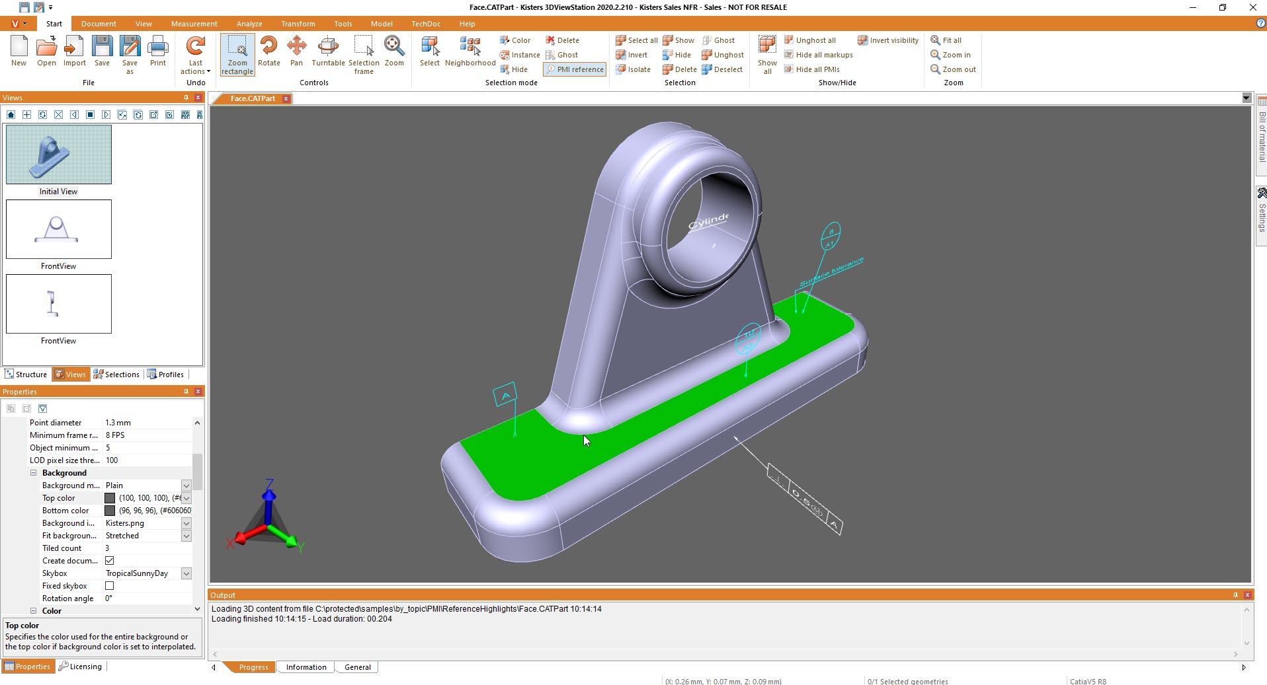This screenshot has height=685, width=1267.
Task: Click Fit all zoom icon
Action: click(x=946, y=40)
